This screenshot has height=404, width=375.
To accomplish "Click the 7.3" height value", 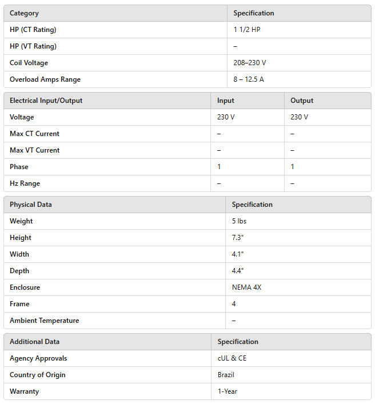I will [236, 238].
